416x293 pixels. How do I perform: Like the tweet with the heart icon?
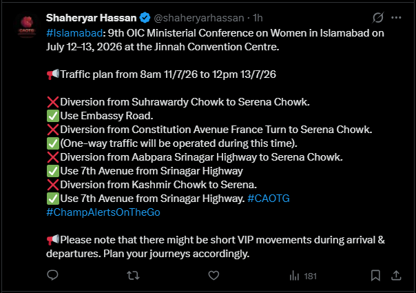214,276
